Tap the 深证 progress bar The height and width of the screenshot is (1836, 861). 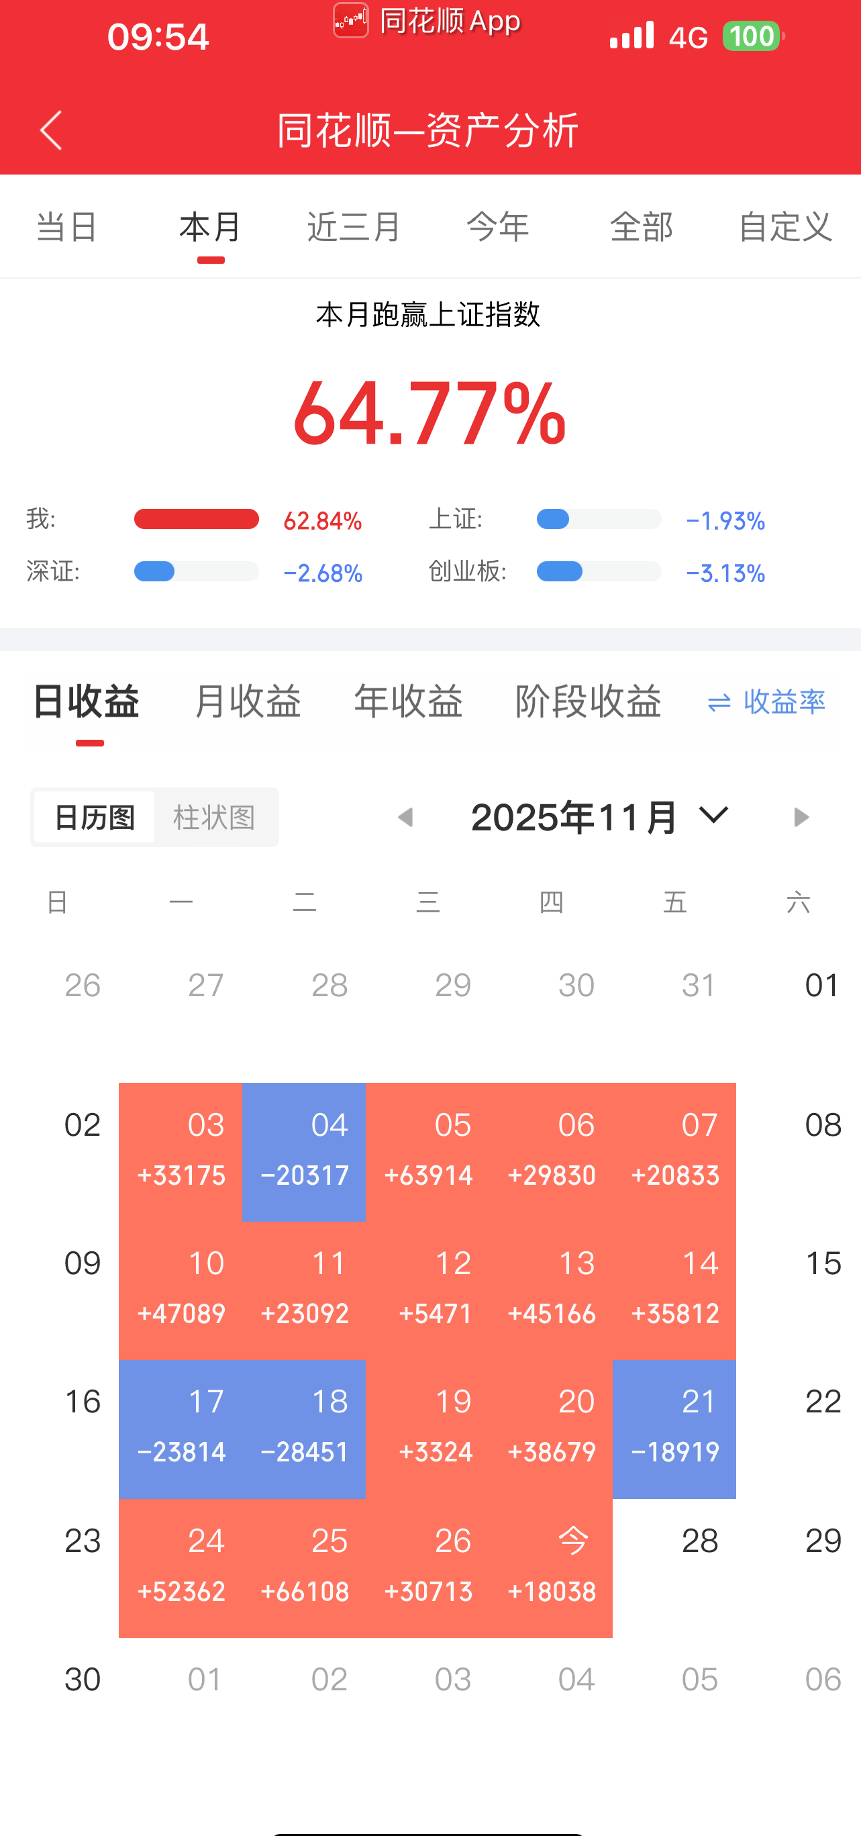pos(197,572)
